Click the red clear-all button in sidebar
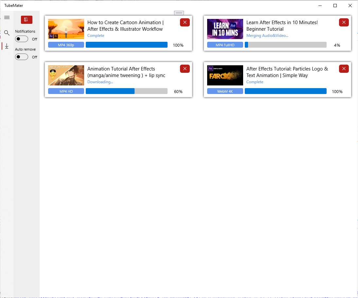The width and height of the screenshot is (358, 298). [x=27, y=20]
